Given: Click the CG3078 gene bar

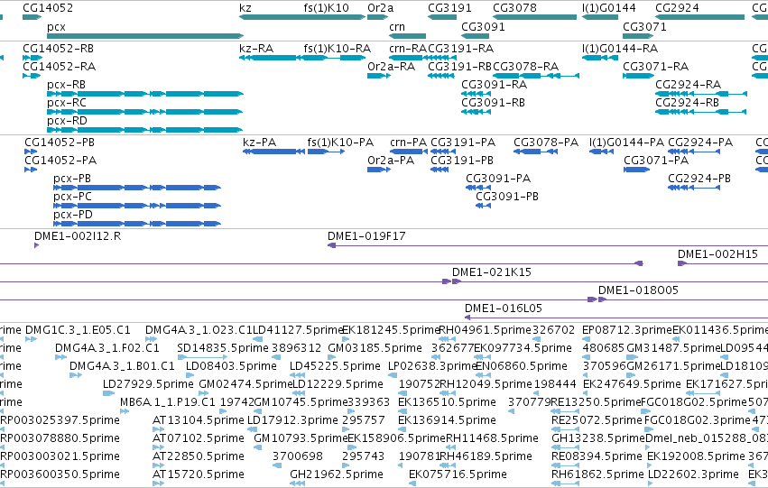Looking at the screenshot, I should tap(535, 17).
